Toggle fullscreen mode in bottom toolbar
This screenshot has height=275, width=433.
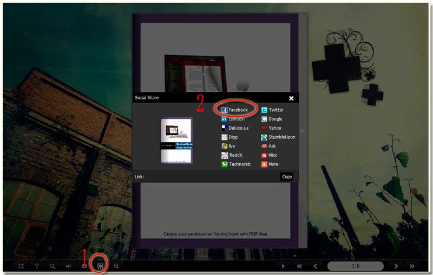tap(21, 266)
